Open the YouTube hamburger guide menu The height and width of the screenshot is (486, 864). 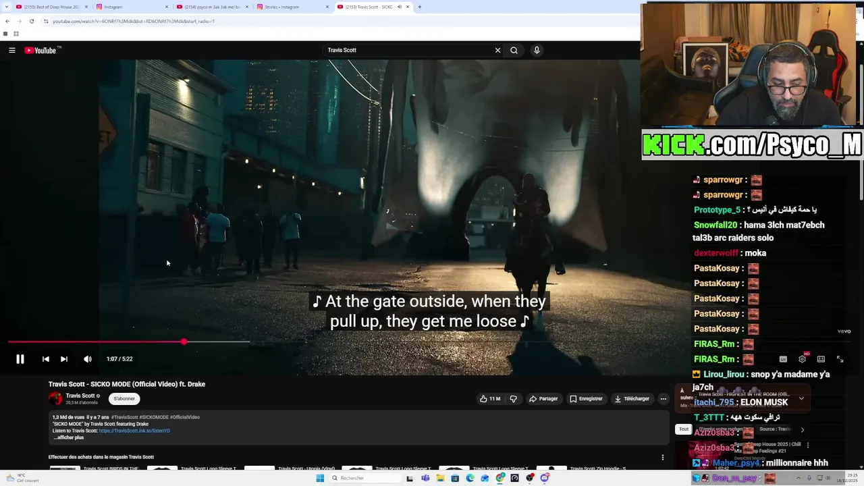coord(12,50)
